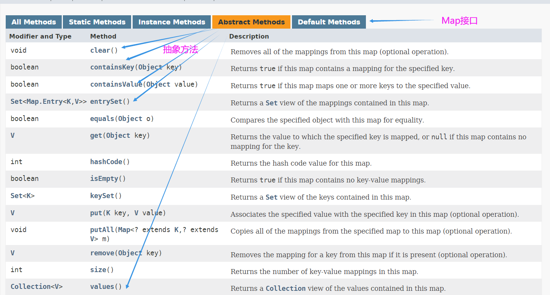Open the entrySet() method link
550x295 pixels.
click(106, 102)
